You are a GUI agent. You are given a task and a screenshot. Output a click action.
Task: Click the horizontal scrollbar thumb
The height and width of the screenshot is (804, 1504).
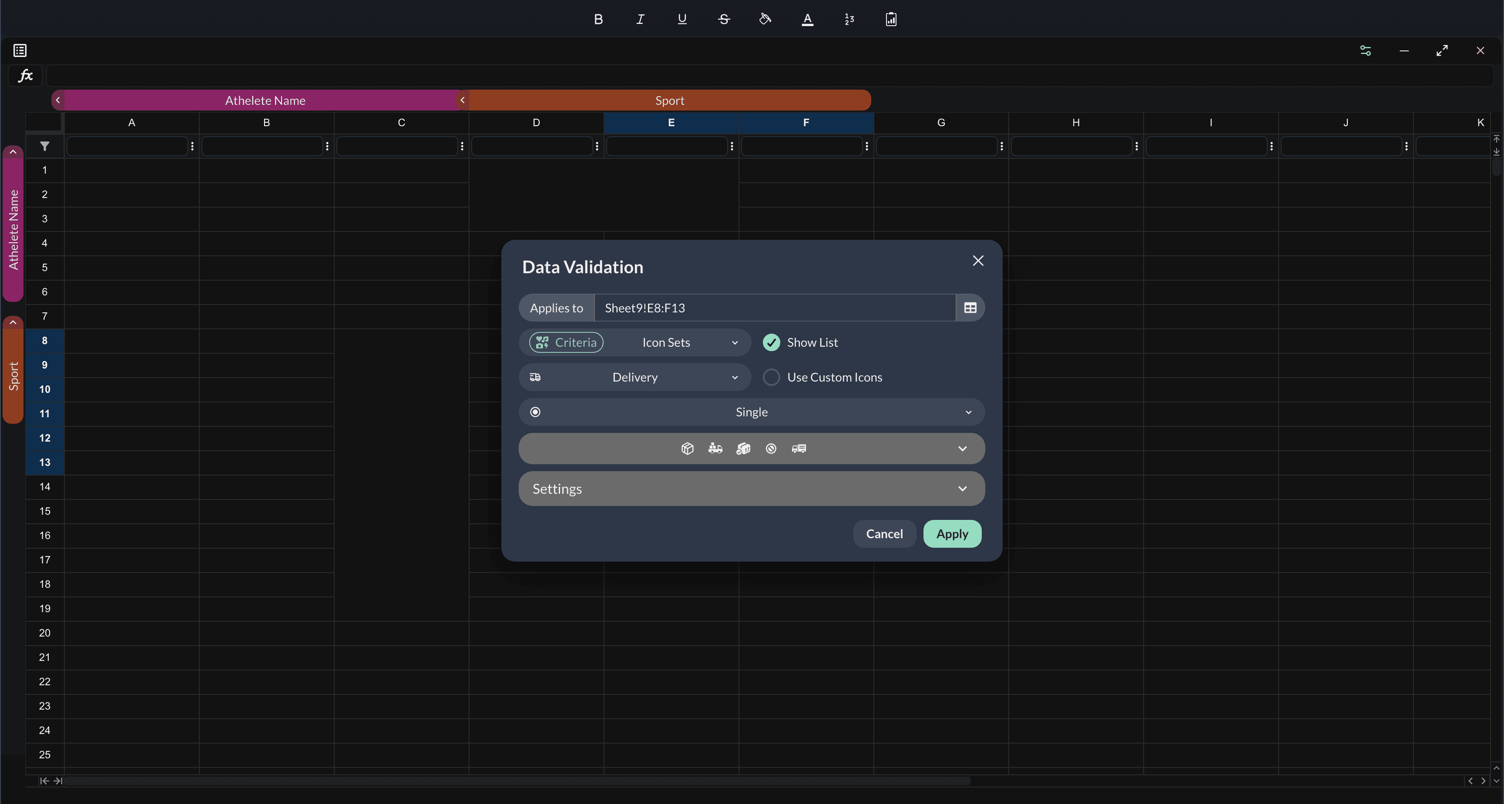pos(517,781)
